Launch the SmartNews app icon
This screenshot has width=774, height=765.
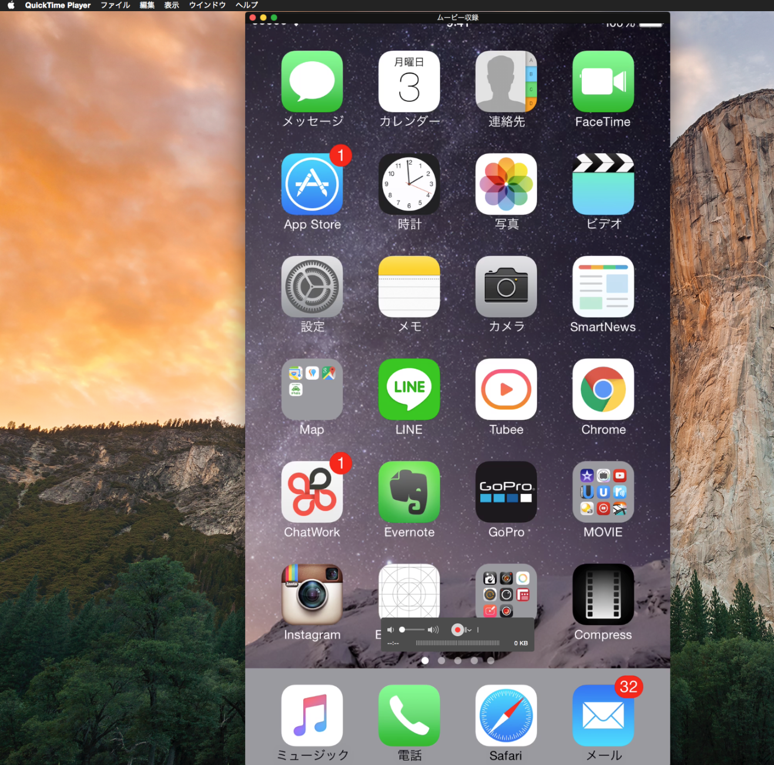pos(603,286)
